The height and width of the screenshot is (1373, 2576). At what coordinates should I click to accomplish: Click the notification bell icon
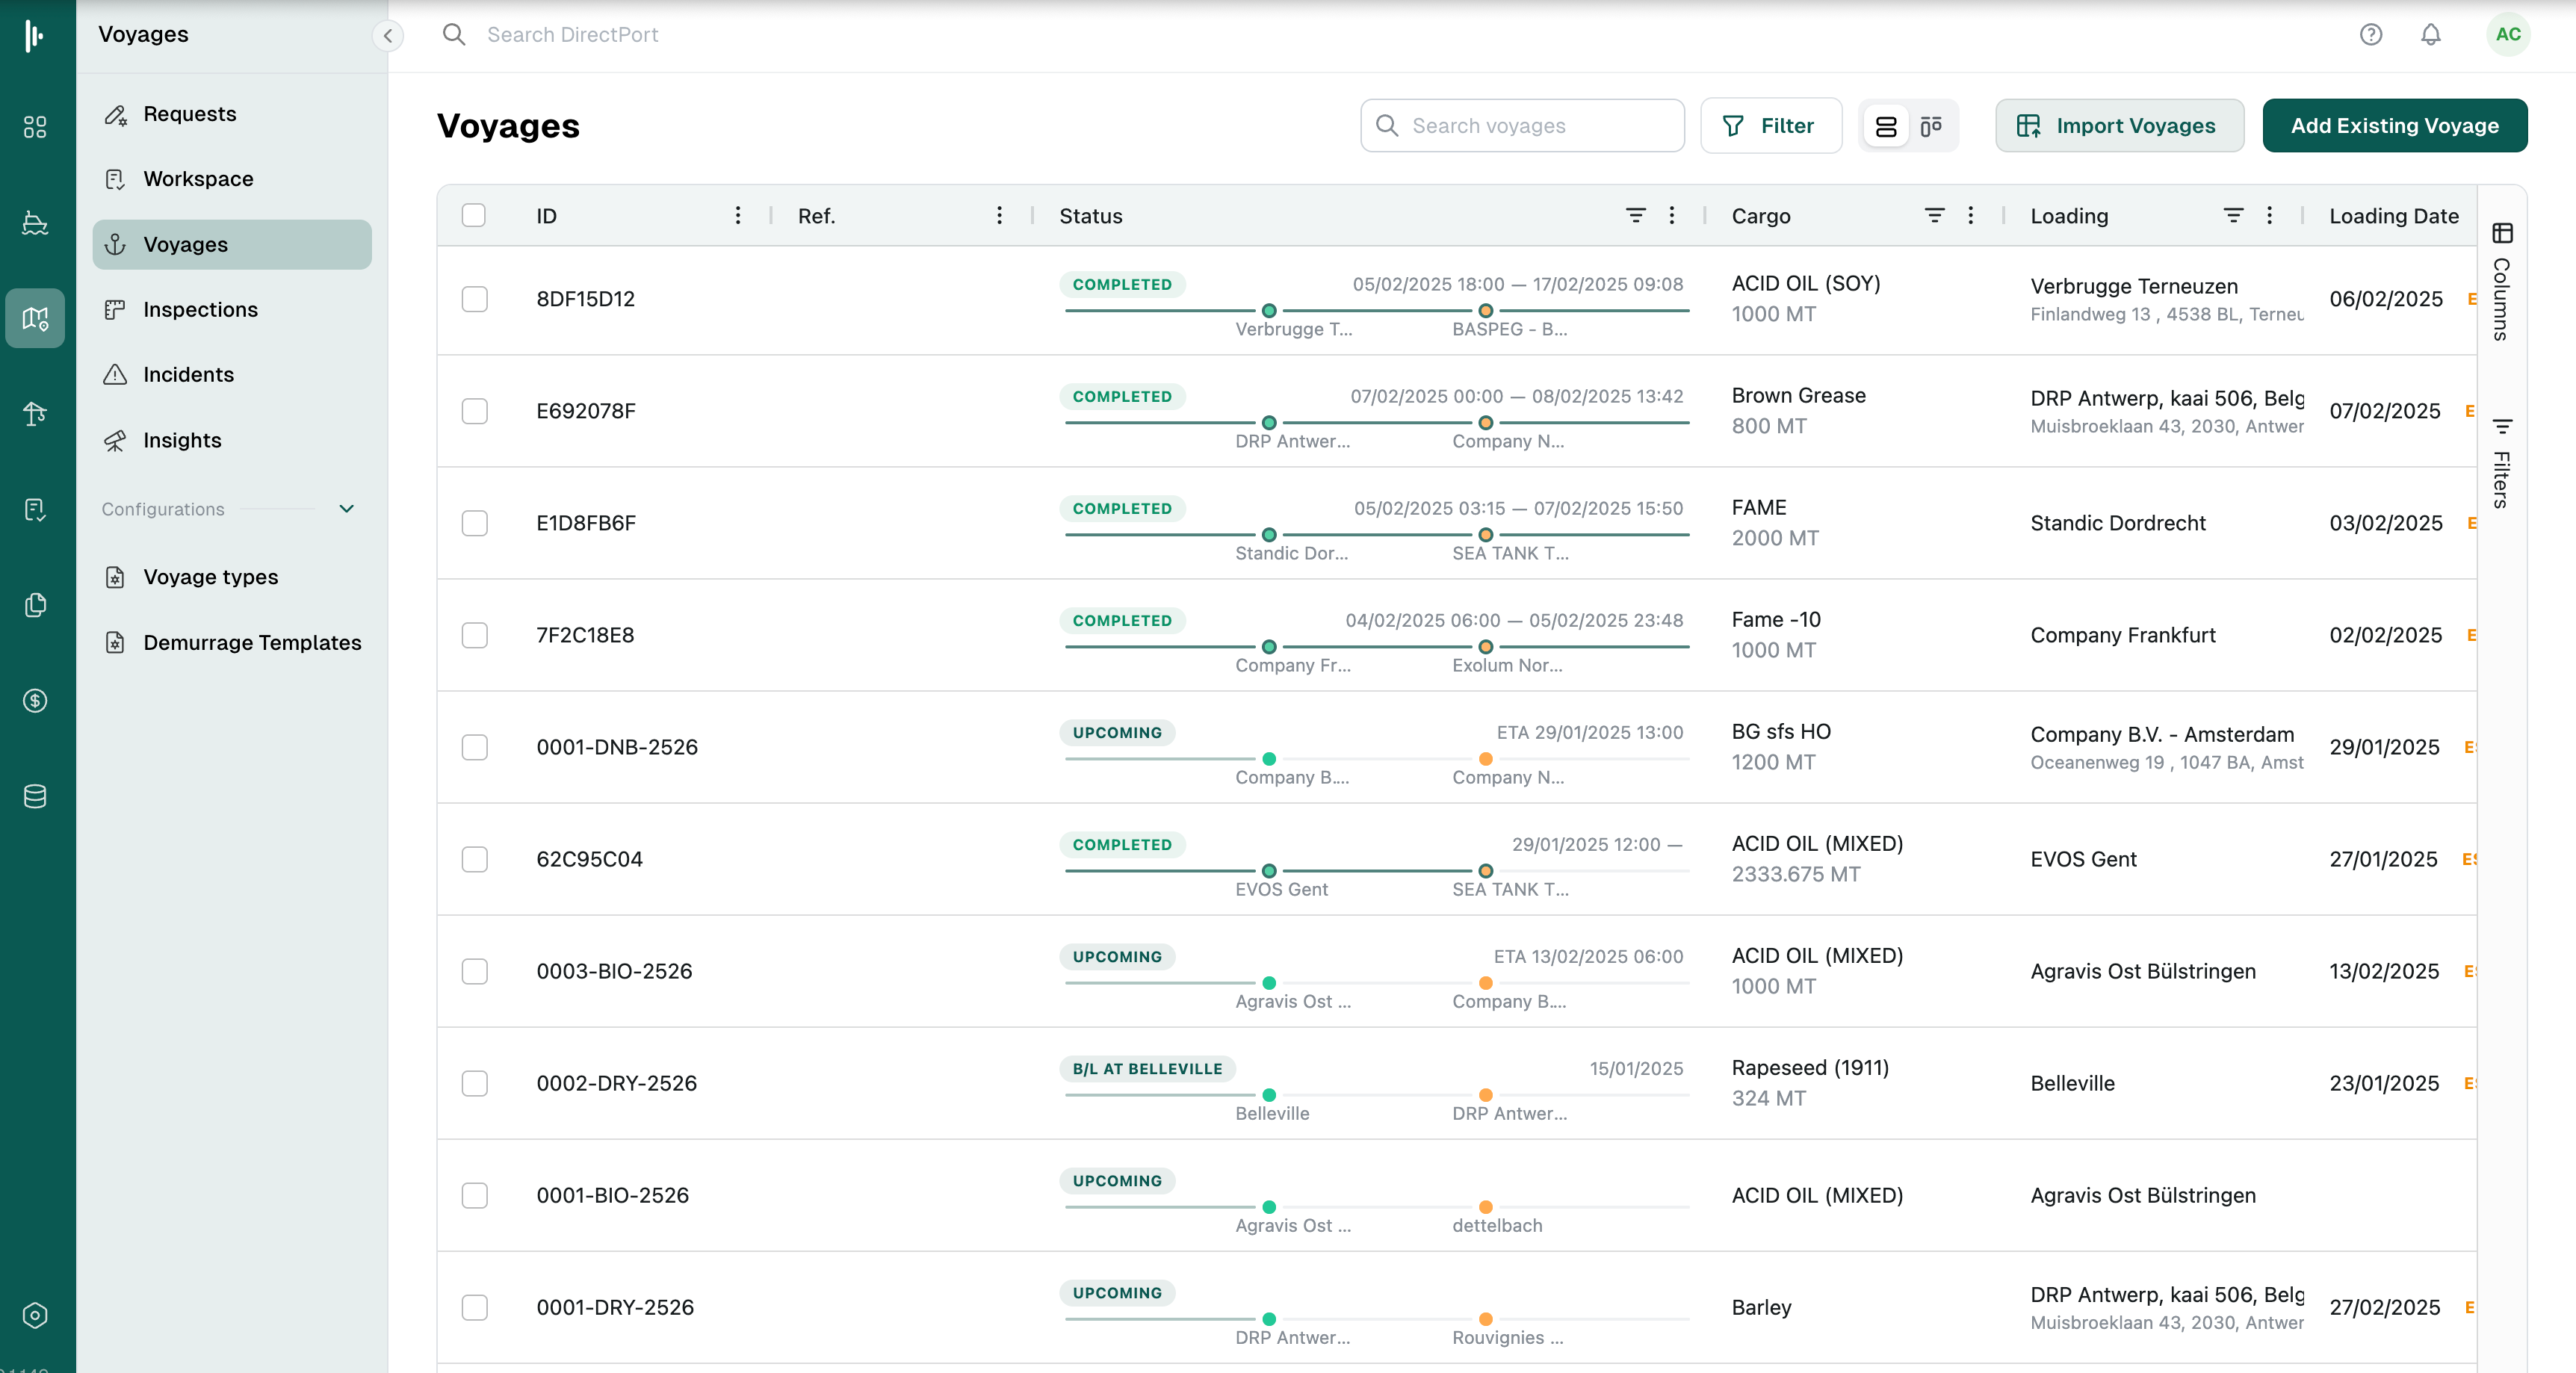point(2430,35)
